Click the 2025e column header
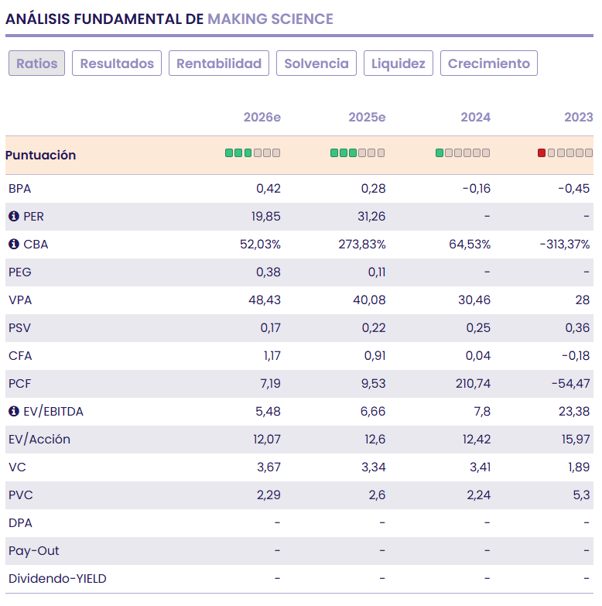 tap(367, 118)
